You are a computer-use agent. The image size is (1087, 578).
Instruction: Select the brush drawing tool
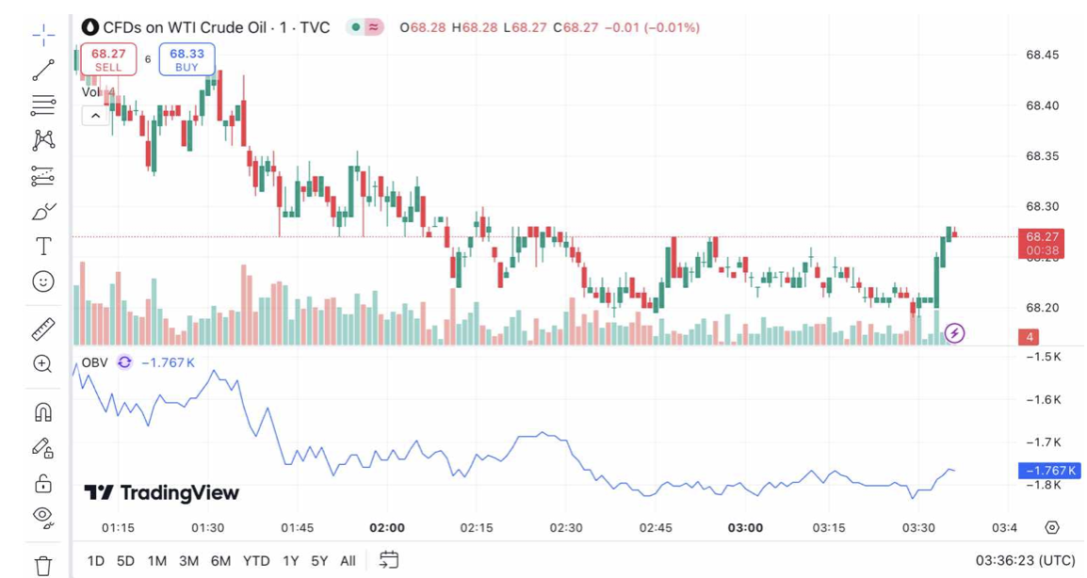tap(43, 212)
